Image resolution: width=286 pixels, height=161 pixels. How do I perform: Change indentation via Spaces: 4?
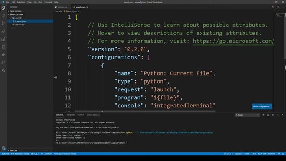click(239, 154)
